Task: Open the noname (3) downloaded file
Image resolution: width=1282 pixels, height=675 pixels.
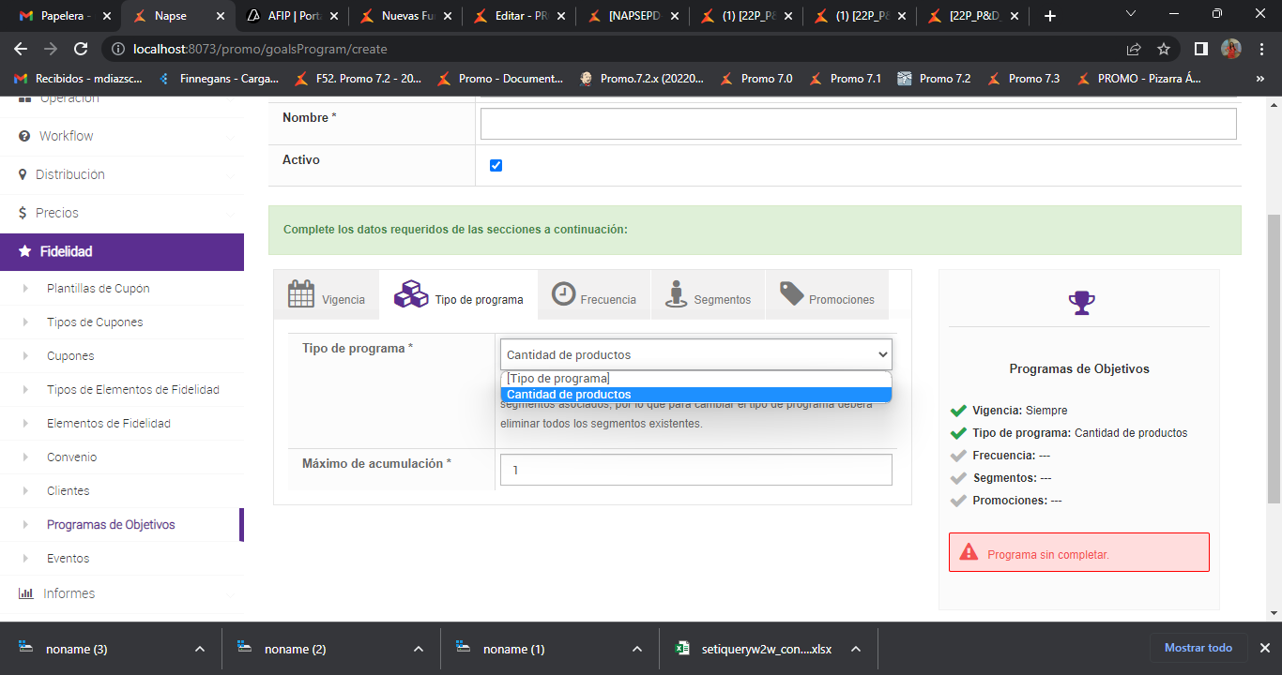Action: click(x=76, y=649)
